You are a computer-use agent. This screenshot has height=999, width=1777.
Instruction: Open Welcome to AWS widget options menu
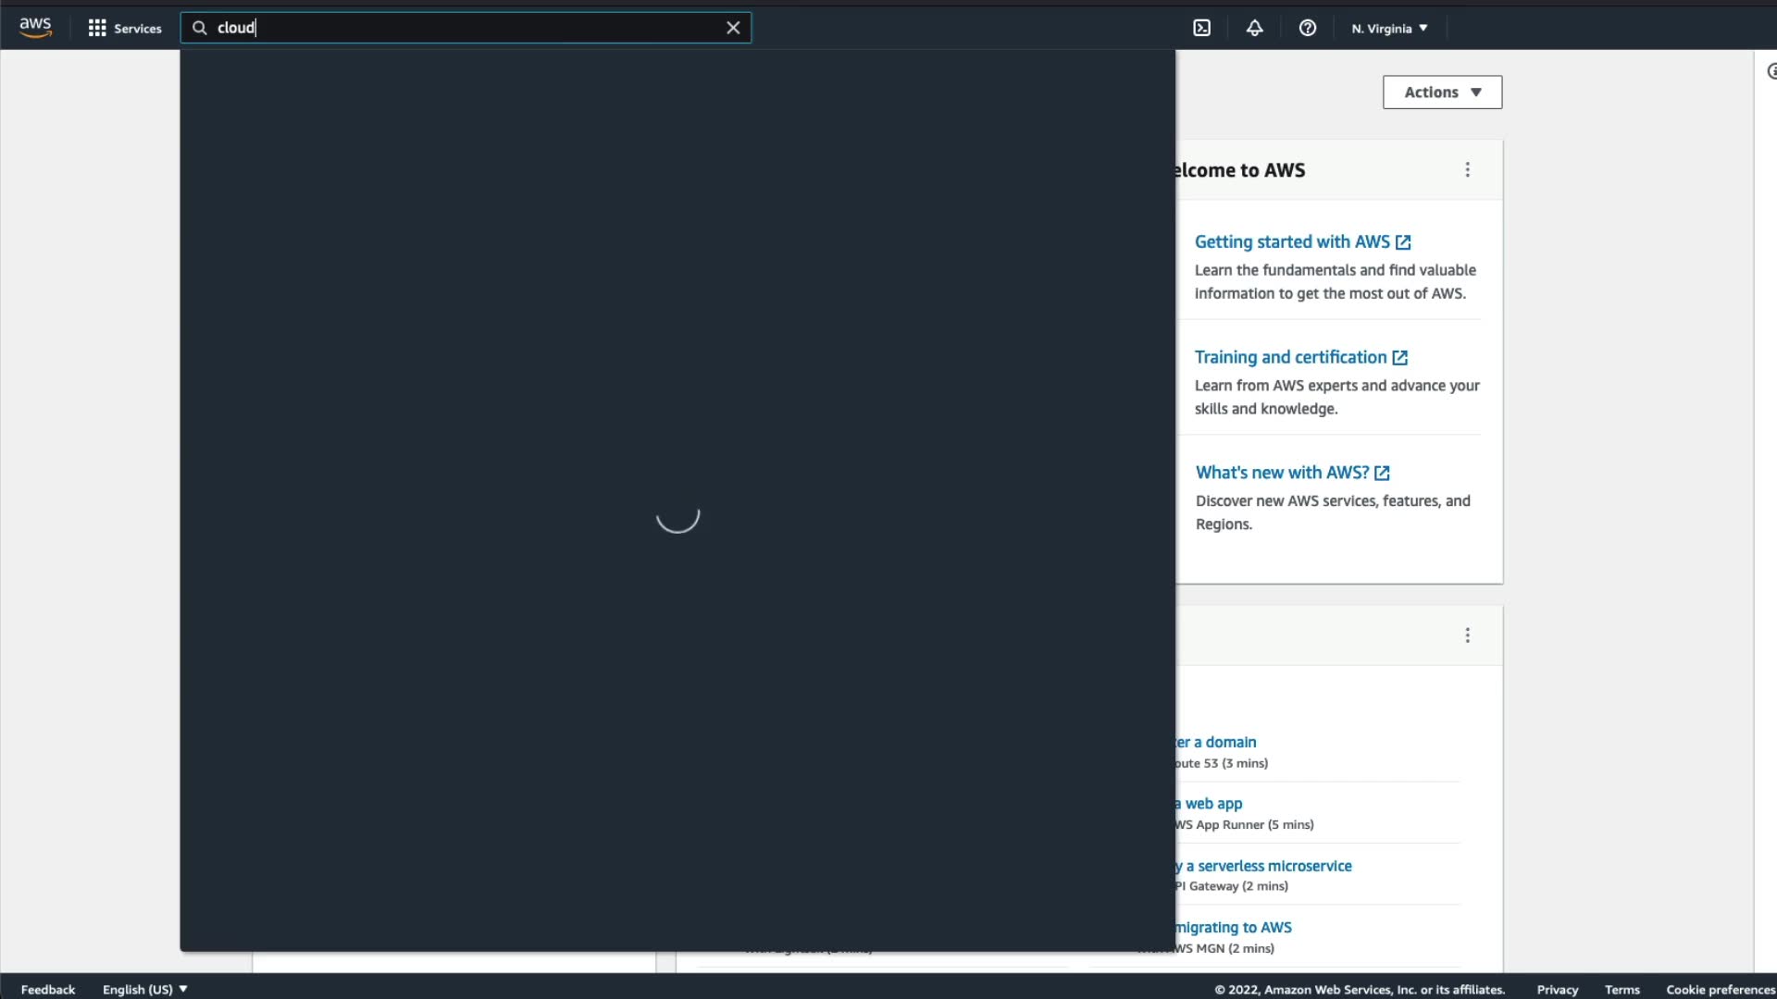(x=1467, y=170)
